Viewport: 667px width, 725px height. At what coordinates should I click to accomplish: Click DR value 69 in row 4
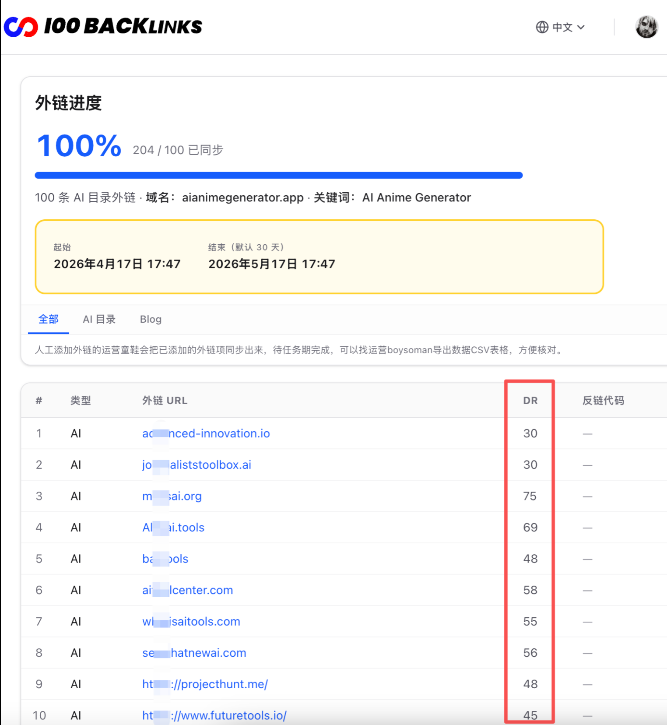point(530,527)
